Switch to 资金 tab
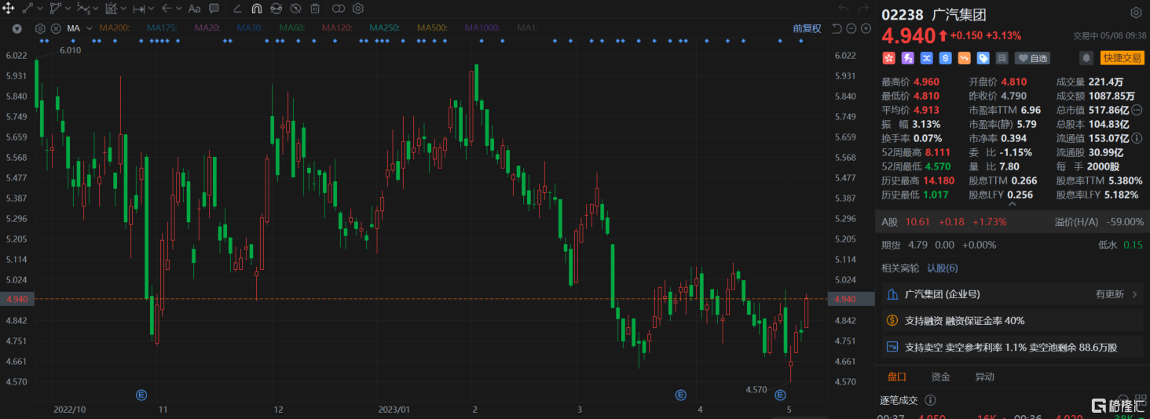The width and height of the screenshot is (1150, 419). tap(940, 377)
